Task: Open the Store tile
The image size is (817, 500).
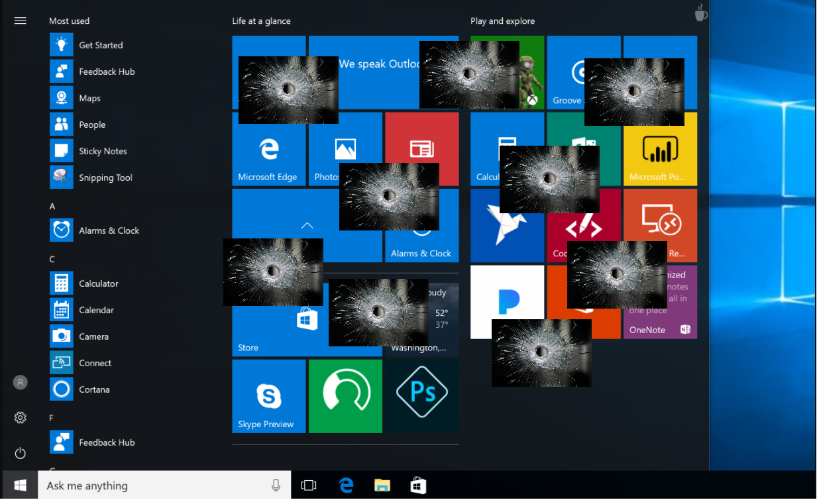Action: click(307, 320)
